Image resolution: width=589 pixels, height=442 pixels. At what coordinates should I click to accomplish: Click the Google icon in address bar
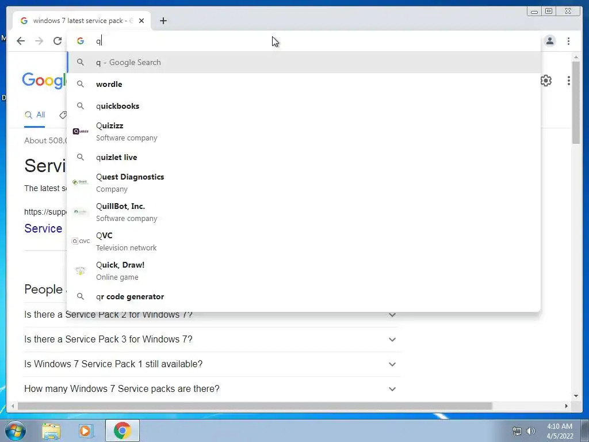81,41
